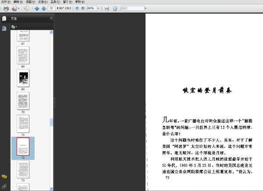Select page thumbnail 73
The image size is (263, 191).
click(23, 169)
